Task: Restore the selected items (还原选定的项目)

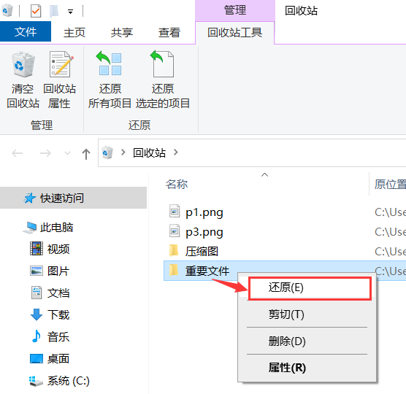Action: [163, 80]
